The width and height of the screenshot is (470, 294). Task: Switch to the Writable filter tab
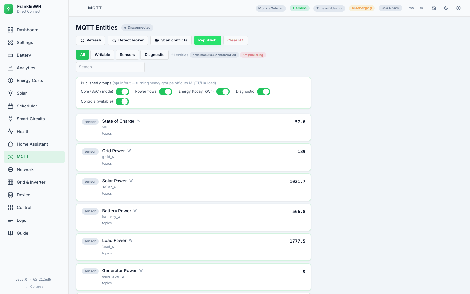tap(102, 55)
